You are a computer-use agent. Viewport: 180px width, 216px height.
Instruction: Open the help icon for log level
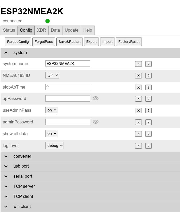[148, 146]
